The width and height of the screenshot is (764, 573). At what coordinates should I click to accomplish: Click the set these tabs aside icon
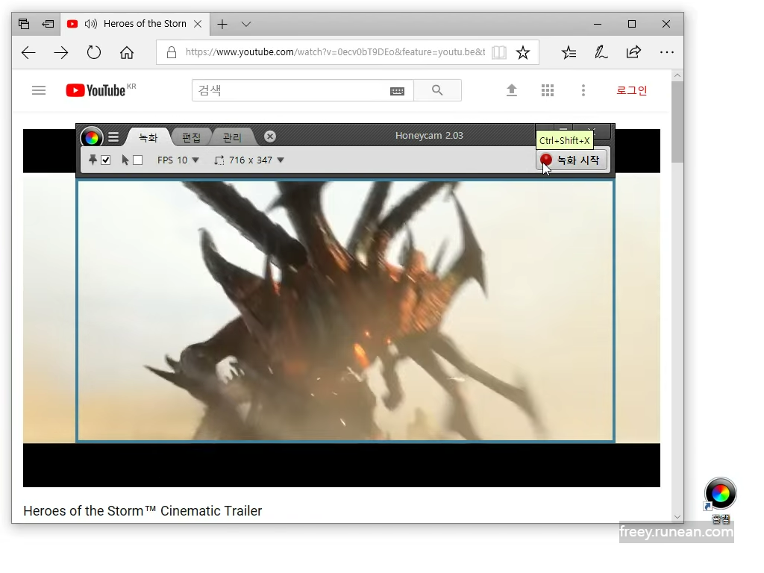point(48,23)
